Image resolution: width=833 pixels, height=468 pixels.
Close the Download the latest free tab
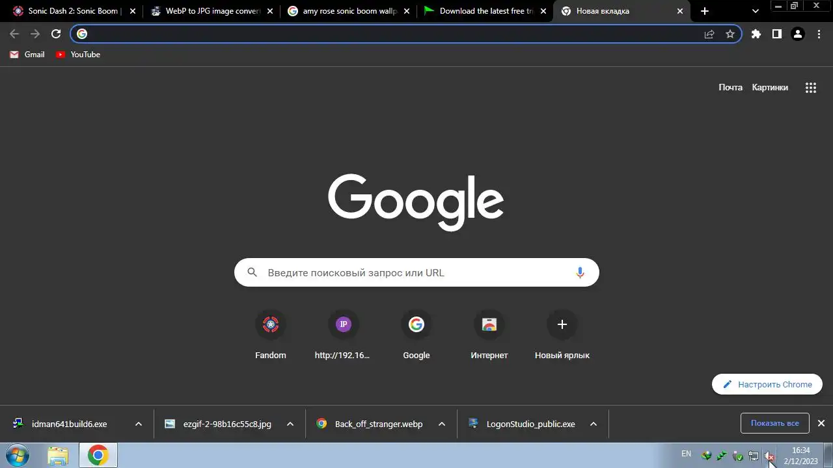543,11
